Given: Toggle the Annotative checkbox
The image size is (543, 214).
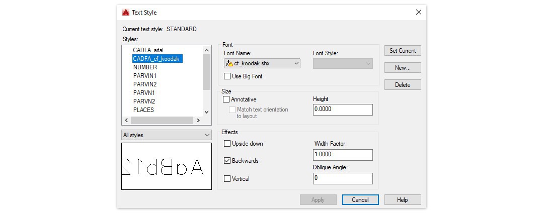Looking at the screenshot, I should point(226,99).
